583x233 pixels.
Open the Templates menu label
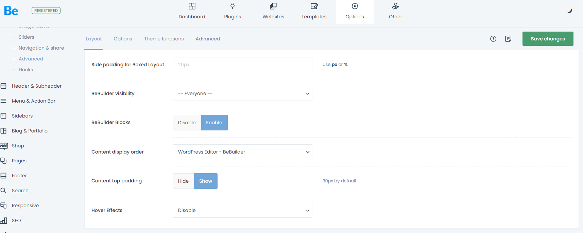[x=314, y=17]
